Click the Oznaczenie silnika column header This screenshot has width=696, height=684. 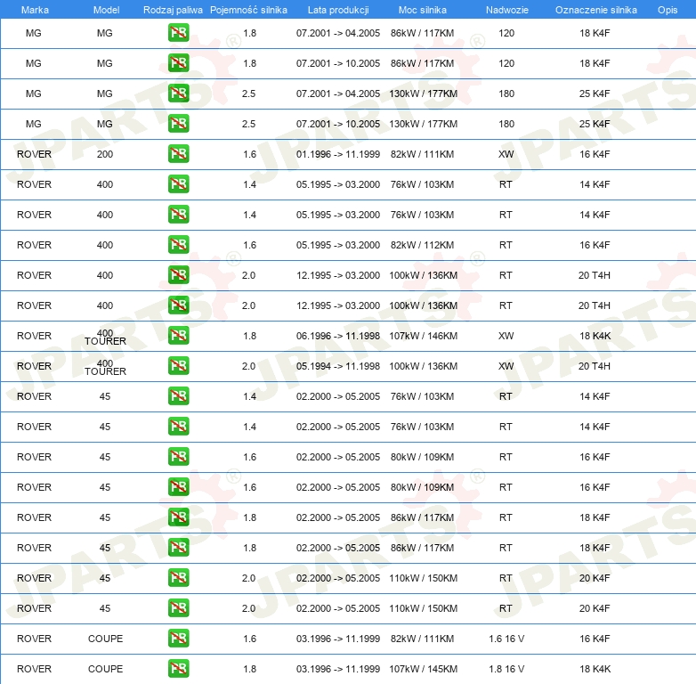595,10
